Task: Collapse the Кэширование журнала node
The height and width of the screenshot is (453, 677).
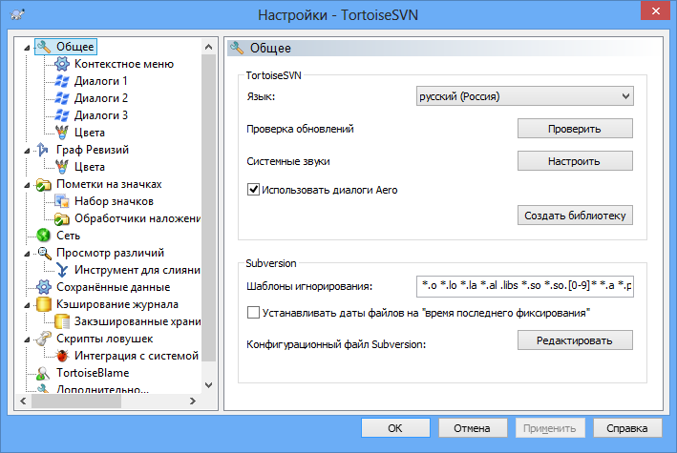Action: pos(27,305)
